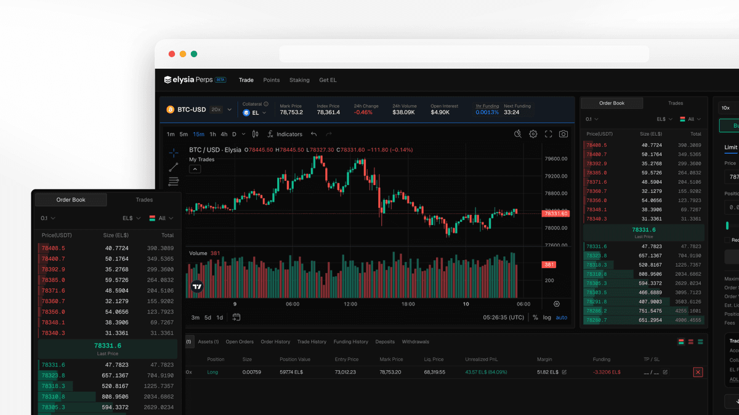Undo the last chart action
This screenshot has width=739, height=415.
313,134
